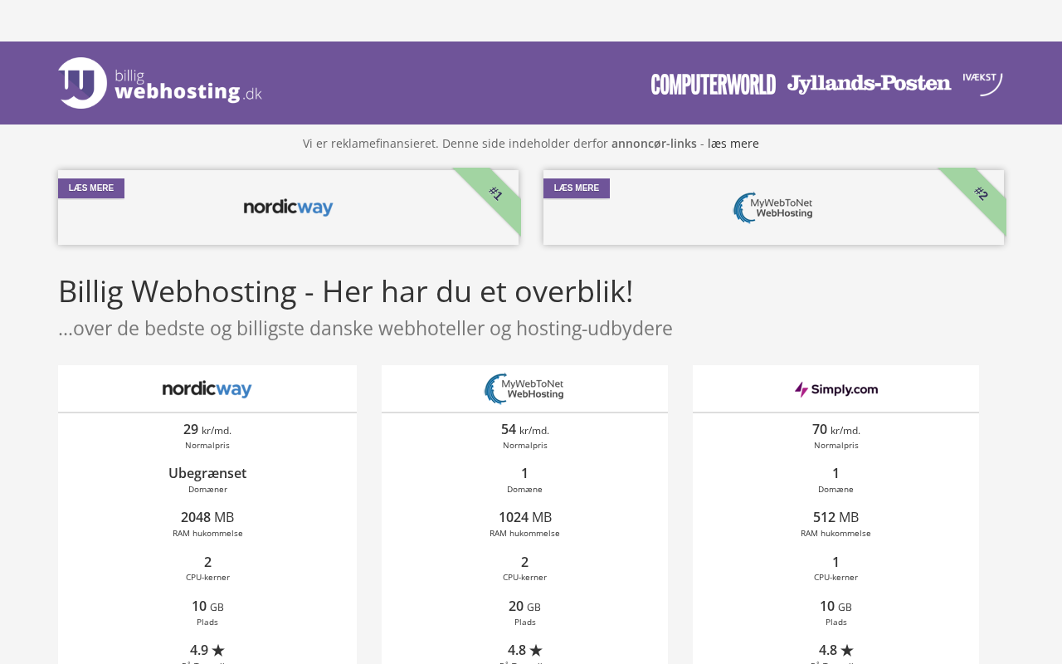Click the '2048 MB' RAM value
This screenshot has height=664, width=1062.
tap(207, 517)
